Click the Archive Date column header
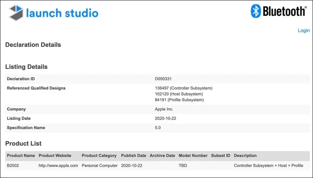Image resolution: width=313 pixels, height=178 pixels. pyautogui.click(x=162, y=155)
